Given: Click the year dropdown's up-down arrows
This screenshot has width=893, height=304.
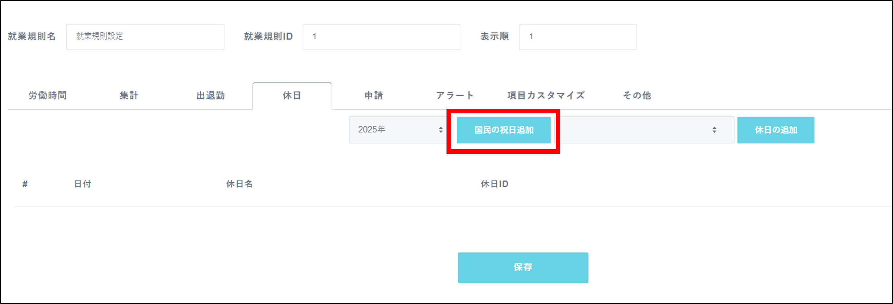Looking at the screenshot, I should click(441, 129).
